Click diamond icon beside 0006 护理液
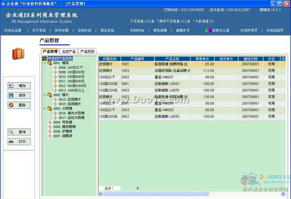Viewport: 291px width, 199px height. tap(49, 131)
